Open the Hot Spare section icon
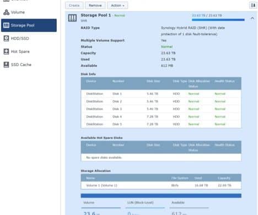The width and height of the screenshot is (258, 215). [x=6, y=51]
